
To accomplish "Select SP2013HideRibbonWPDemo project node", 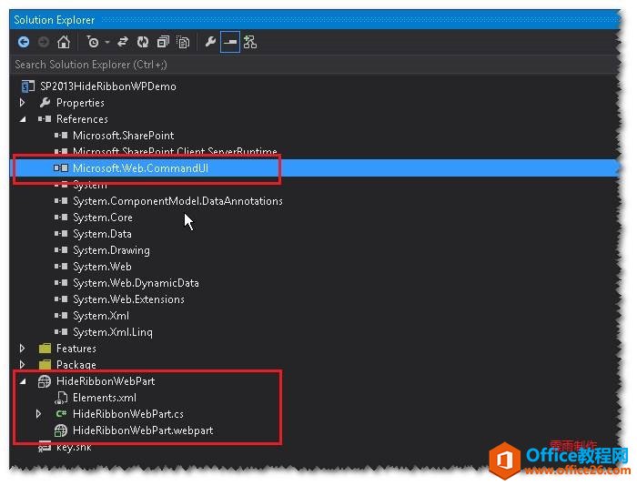I will point(108,86).
